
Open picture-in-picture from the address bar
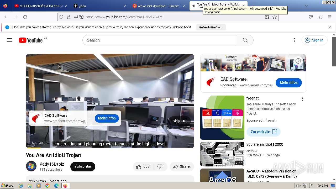267,17
